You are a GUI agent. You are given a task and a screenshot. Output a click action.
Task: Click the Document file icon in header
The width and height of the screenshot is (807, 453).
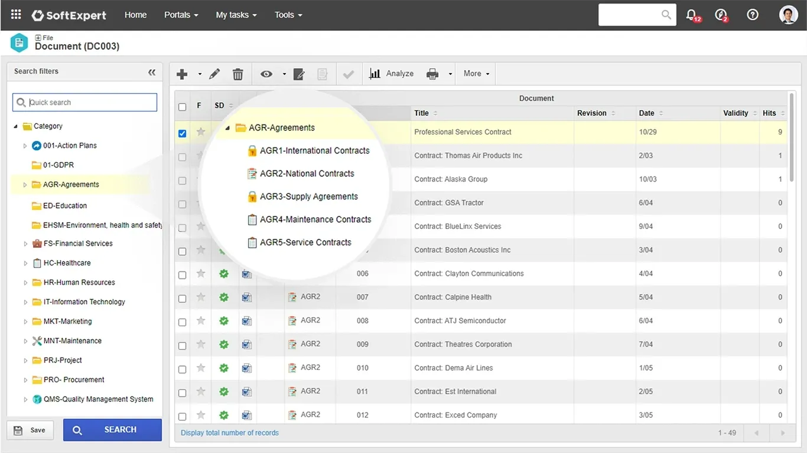point(19,42)
